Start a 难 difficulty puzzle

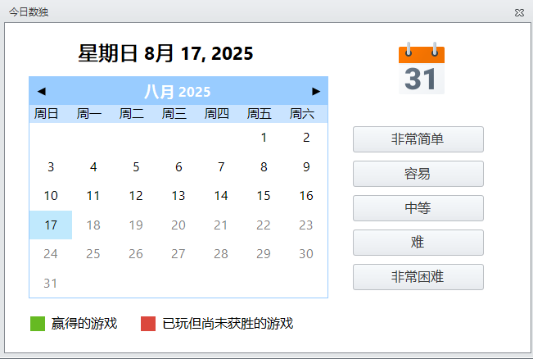pos(418,243)
